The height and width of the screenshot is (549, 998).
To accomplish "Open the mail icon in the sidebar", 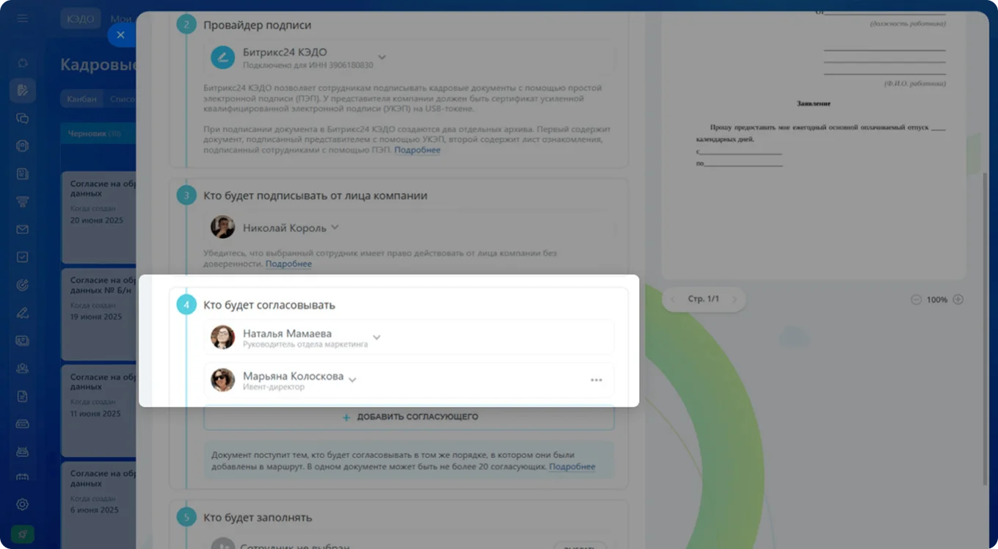I will [x=22, y=228].
